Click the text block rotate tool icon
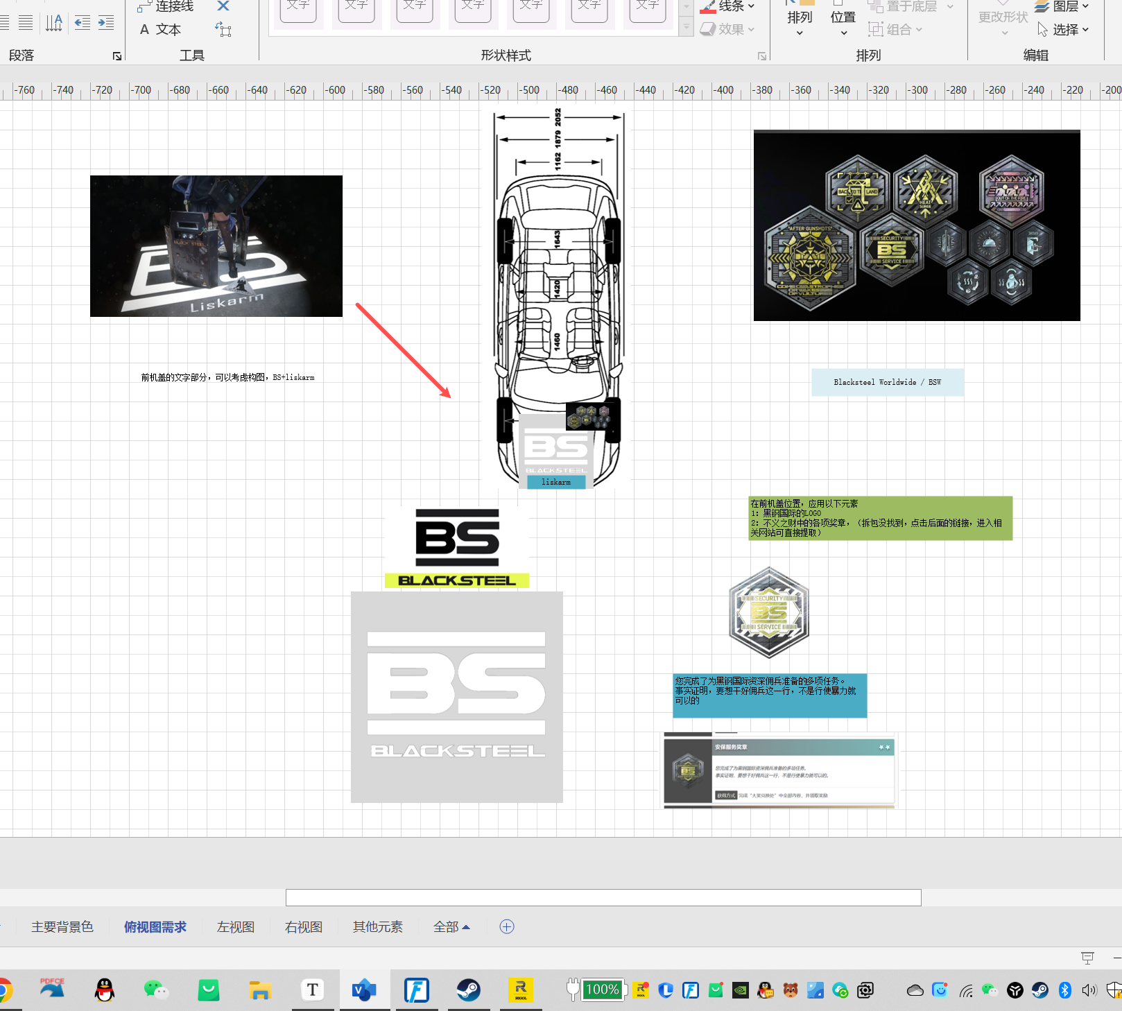 (x=223, y=29)
